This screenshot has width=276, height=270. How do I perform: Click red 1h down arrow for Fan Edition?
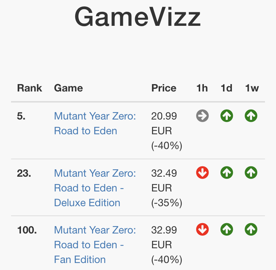pyautogui.click(x=202, y=229)
